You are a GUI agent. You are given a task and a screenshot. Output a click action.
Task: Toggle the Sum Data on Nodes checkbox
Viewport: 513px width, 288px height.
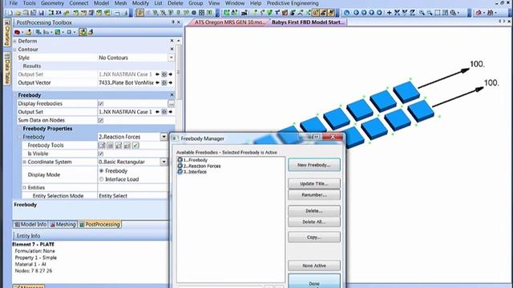click(101, 120)
